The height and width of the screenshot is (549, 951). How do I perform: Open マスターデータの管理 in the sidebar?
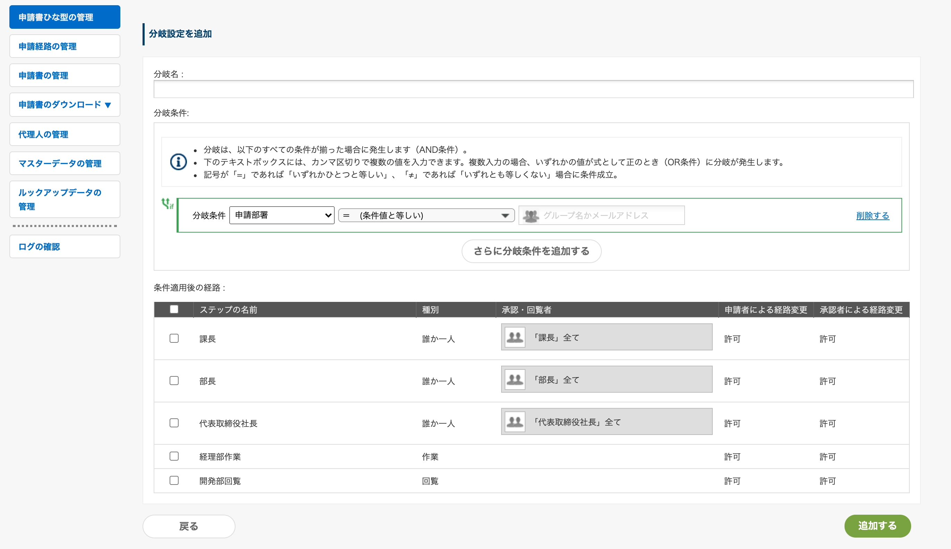coord(65,163)
